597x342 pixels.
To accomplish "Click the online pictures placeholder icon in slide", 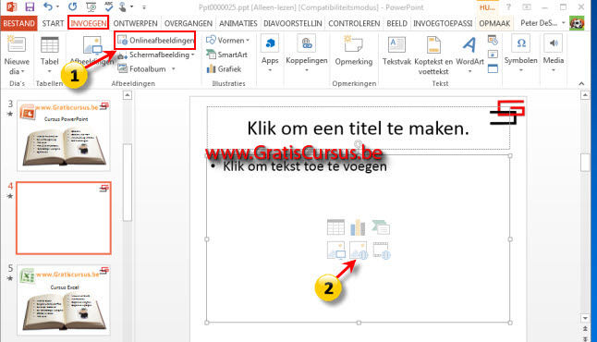I will (x=359, y=250).
